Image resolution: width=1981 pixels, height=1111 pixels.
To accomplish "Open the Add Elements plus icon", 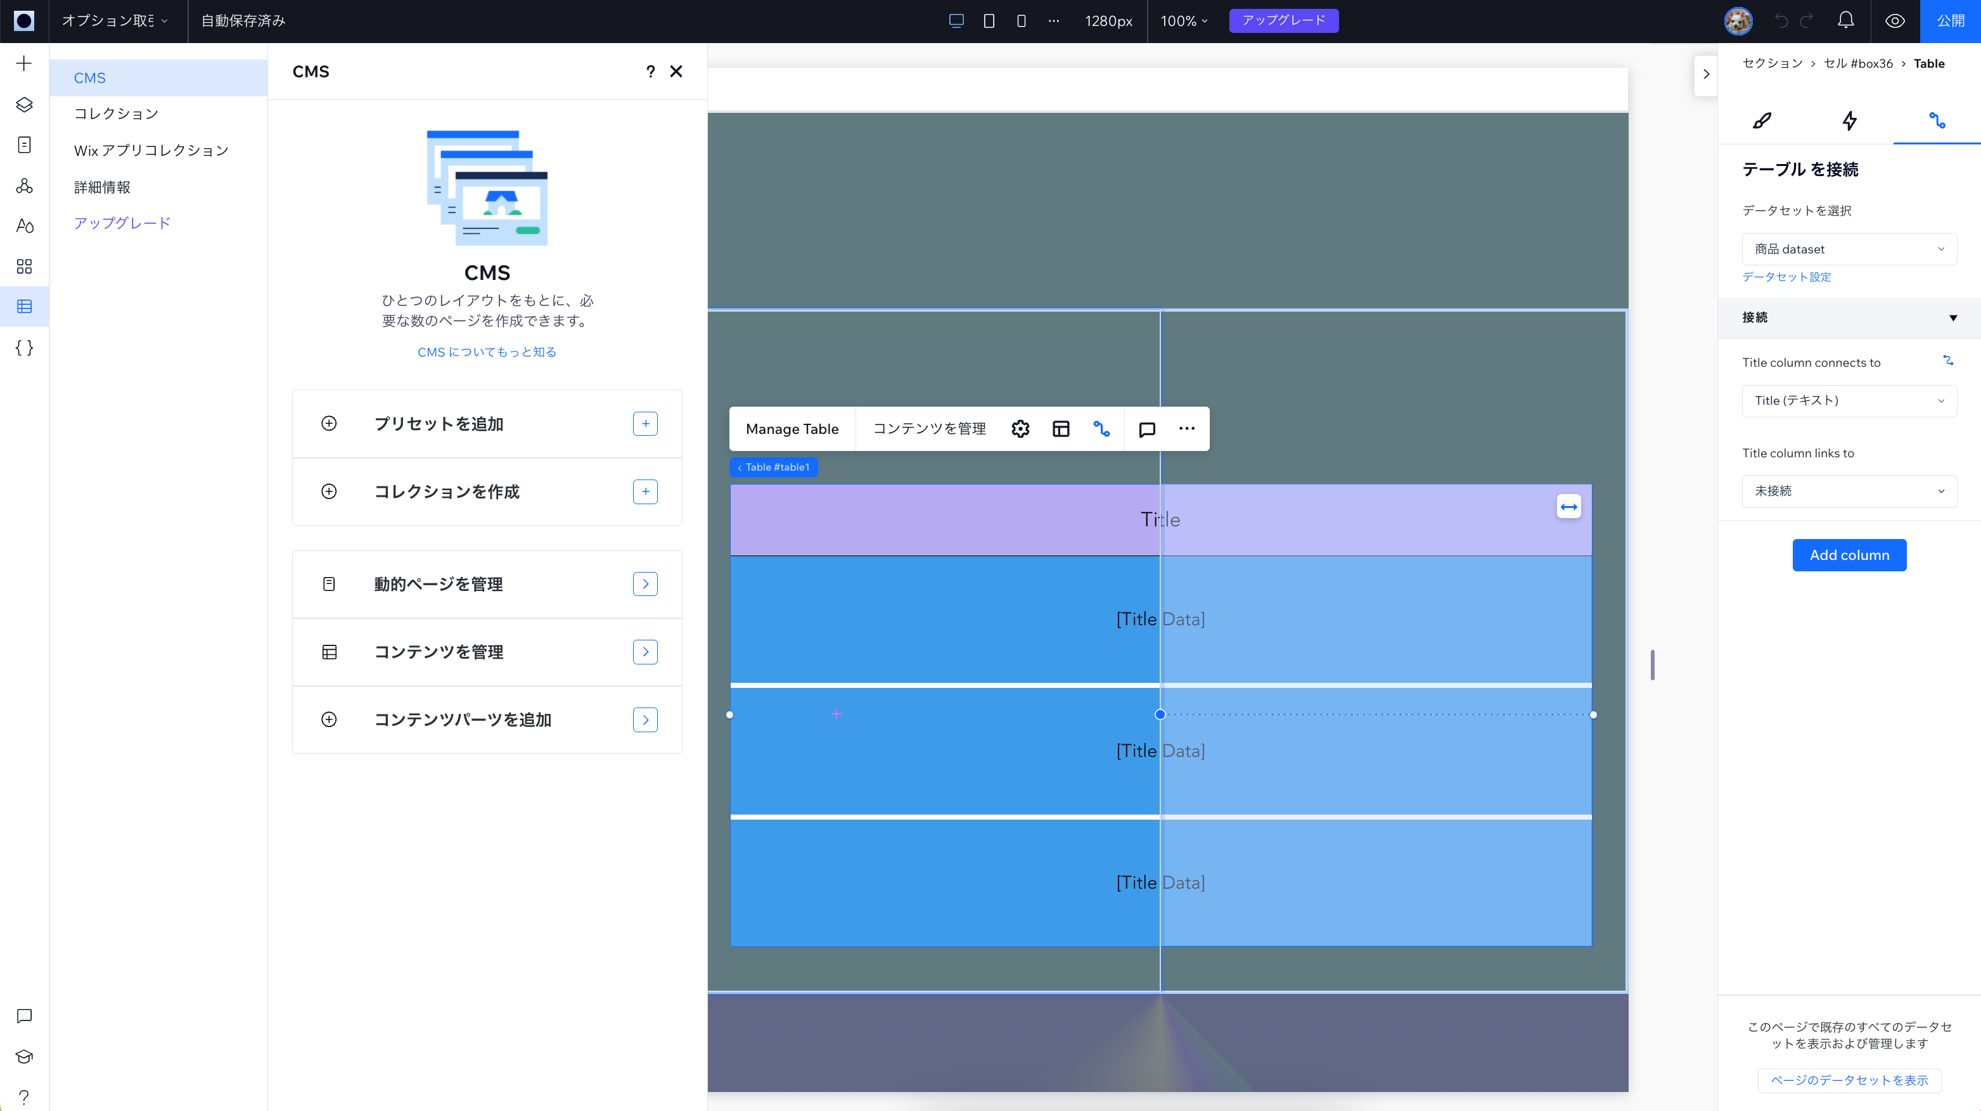I will click(x=24, y=63).
